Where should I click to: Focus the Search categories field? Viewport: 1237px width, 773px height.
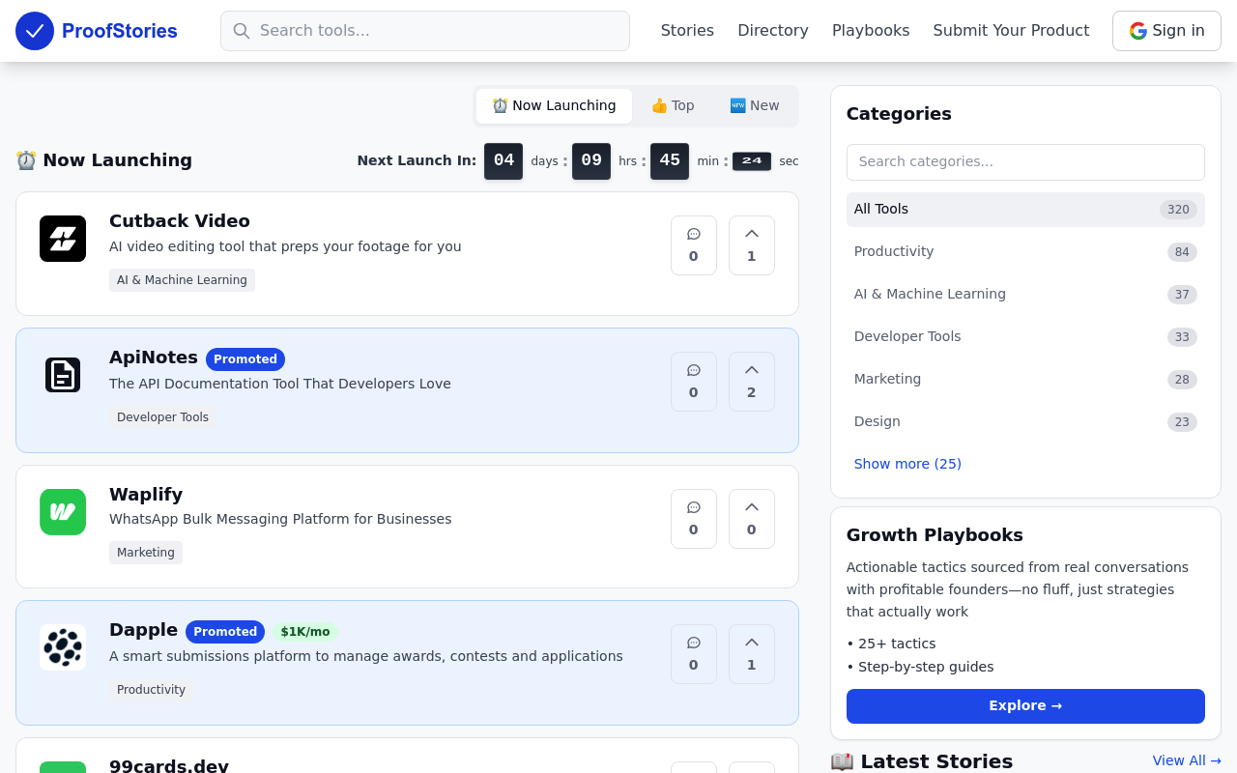tap(1025, 162)
